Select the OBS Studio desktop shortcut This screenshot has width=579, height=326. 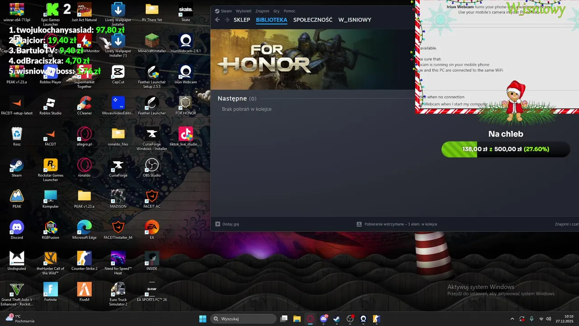pyautogui.click(x=152, y=168)
